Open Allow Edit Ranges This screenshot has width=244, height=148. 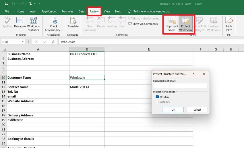pos(200,24)
